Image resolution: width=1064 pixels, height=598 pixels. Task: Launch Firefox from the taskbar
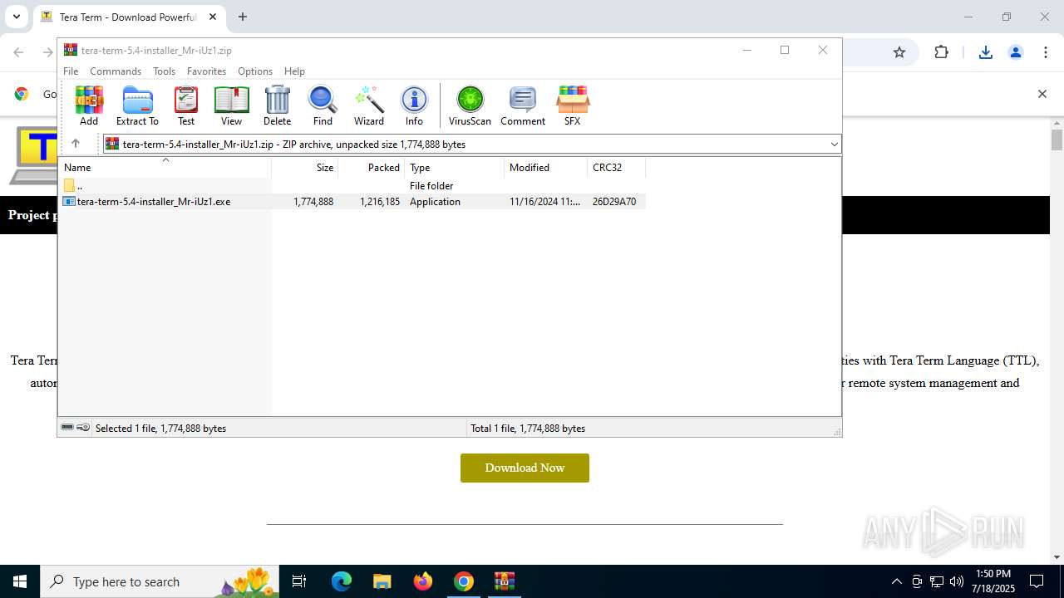(422, 581)
